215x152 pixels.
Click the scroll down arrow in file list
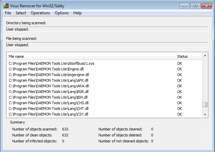point(205,114)
